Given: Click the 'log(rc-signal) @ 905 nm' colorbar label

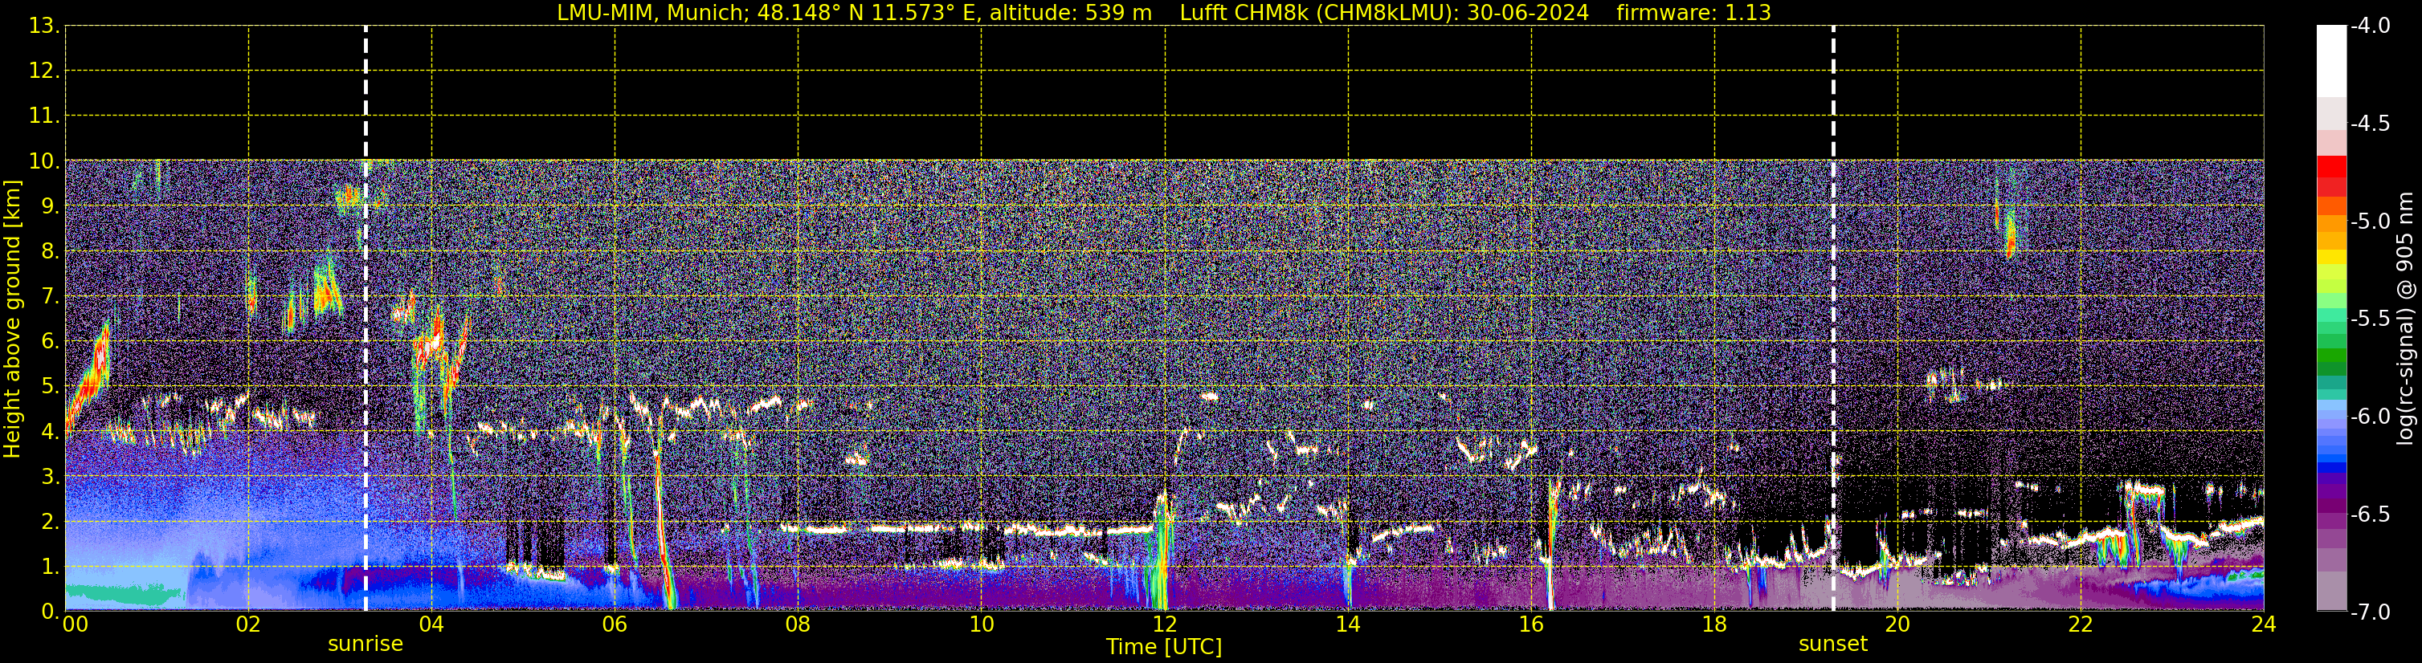Looking at the screenshot, I should tap(2405, 319).
